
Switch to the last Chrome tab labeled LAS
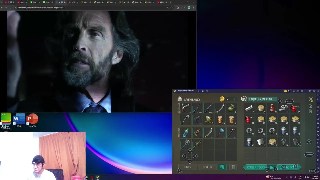(162, 2)
